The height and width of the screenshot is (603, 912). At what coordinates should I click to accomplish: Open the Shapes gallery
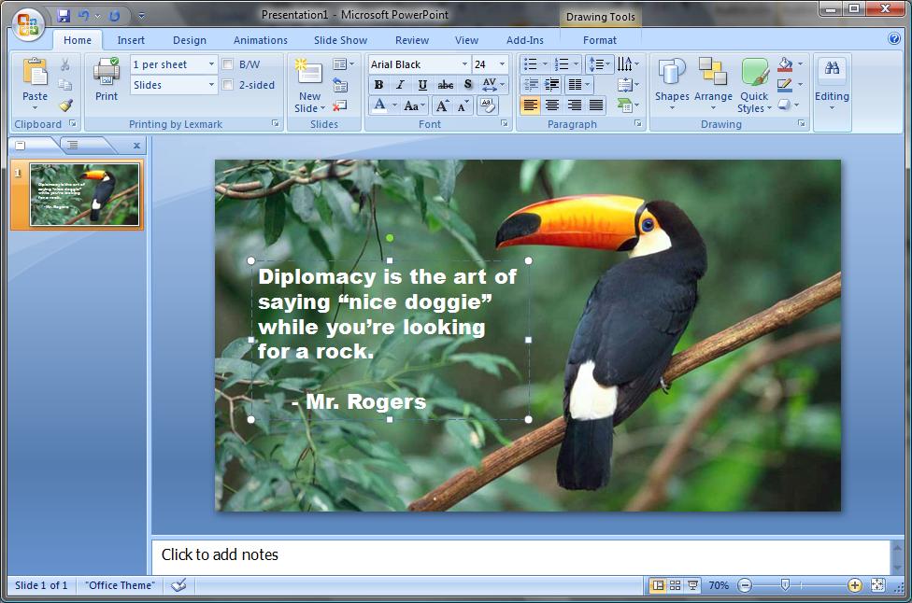pos(669,84)
